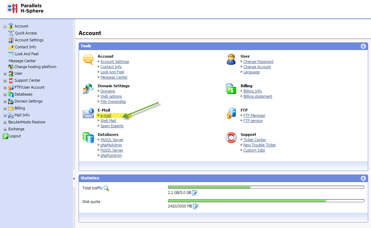Click the Parallels H-Sphere logo

[25, 8]
